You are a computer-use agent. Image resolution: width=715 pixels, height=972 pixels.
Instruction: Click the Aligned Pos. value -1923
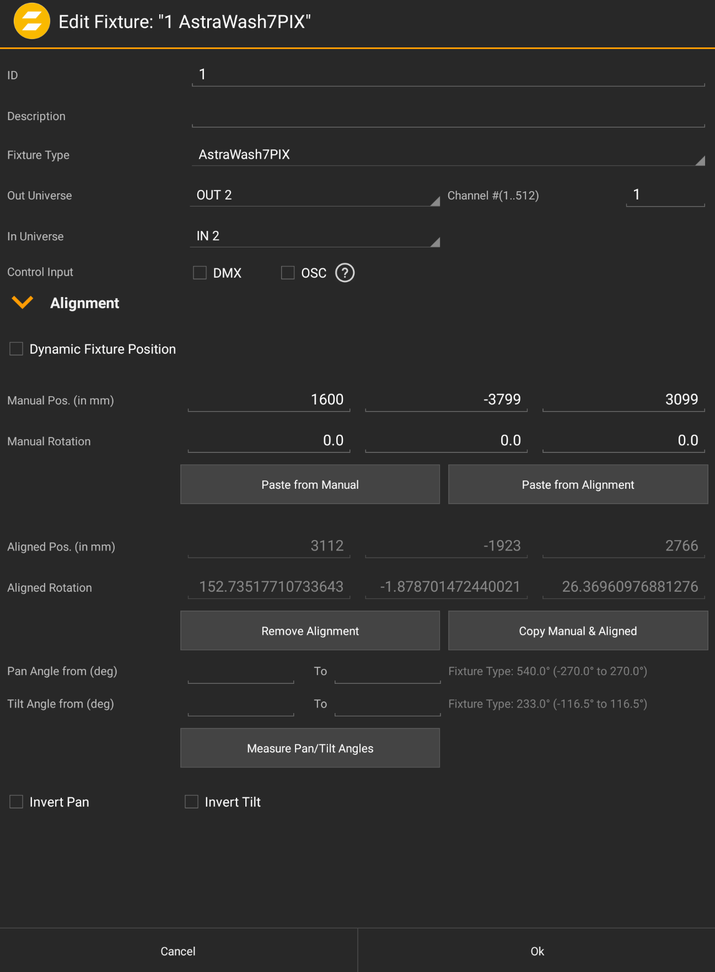pyautogui.click(x=447, y=546)
